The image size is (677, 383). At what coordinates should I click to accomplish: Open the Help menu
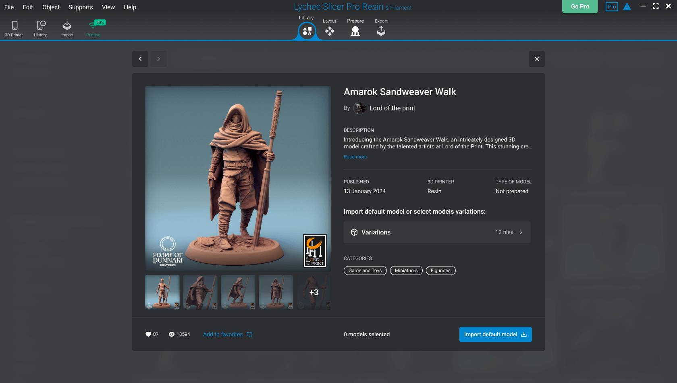130,7
